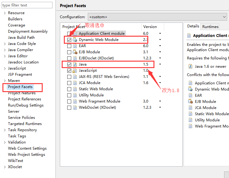The width and height of the screenshot is (229, 178).
Task: Click the Project Facet column header
Action: pos(74,27)
